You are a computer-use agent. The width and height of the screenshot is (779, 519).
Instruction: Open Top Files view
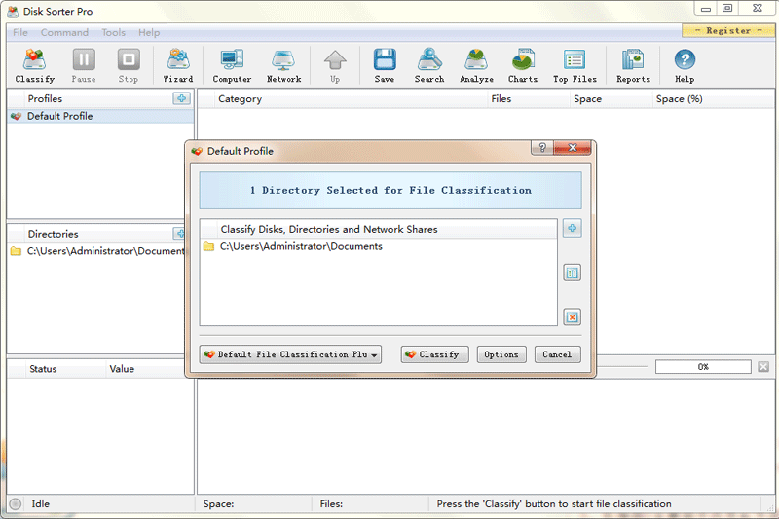(575, 65)
